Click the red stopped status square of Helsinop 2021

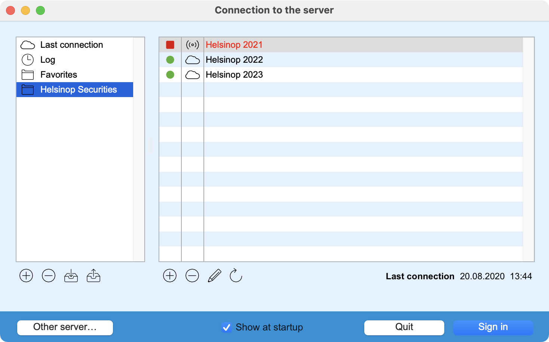170,45
